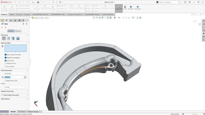Select the full round fillet type
This screenshot has height=115, width=205.
click(18, 38)
